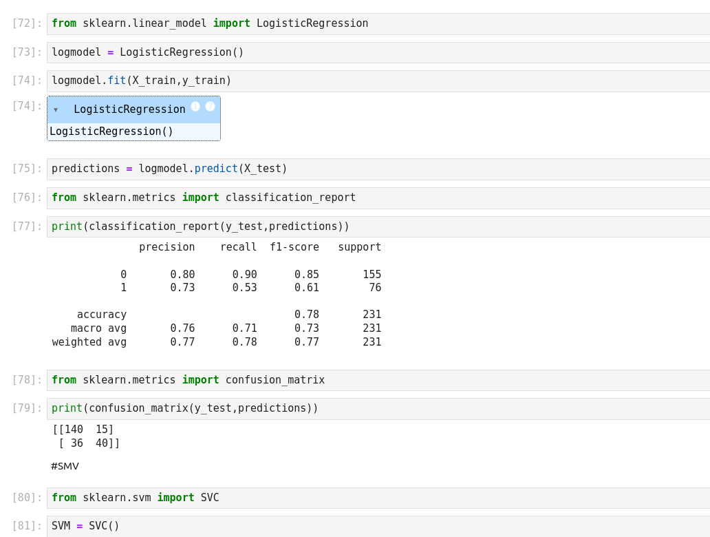Click the confusion_matrix import cell
This screenshot has height=537, width=710.
pyautogui.click(x=378, y=381)
